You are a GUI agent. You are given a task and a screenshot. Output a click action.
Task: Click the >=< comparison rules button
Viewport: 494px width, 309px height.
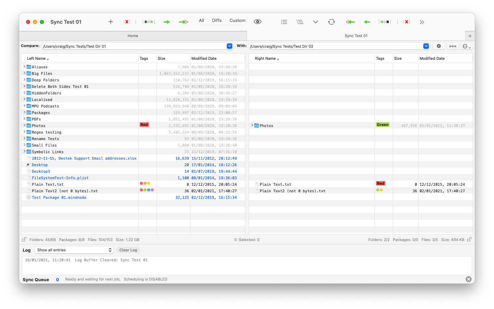click(453, 46)
